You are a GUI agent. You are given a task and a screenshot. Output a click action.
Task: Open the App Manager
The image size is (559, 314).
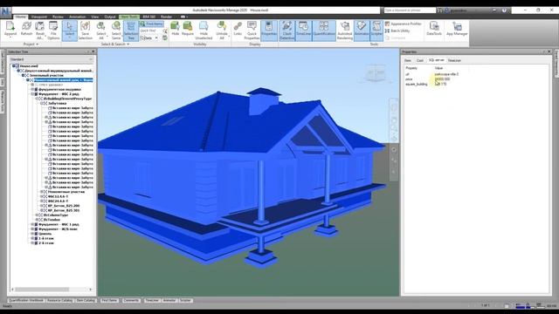(x=457, y=29)
